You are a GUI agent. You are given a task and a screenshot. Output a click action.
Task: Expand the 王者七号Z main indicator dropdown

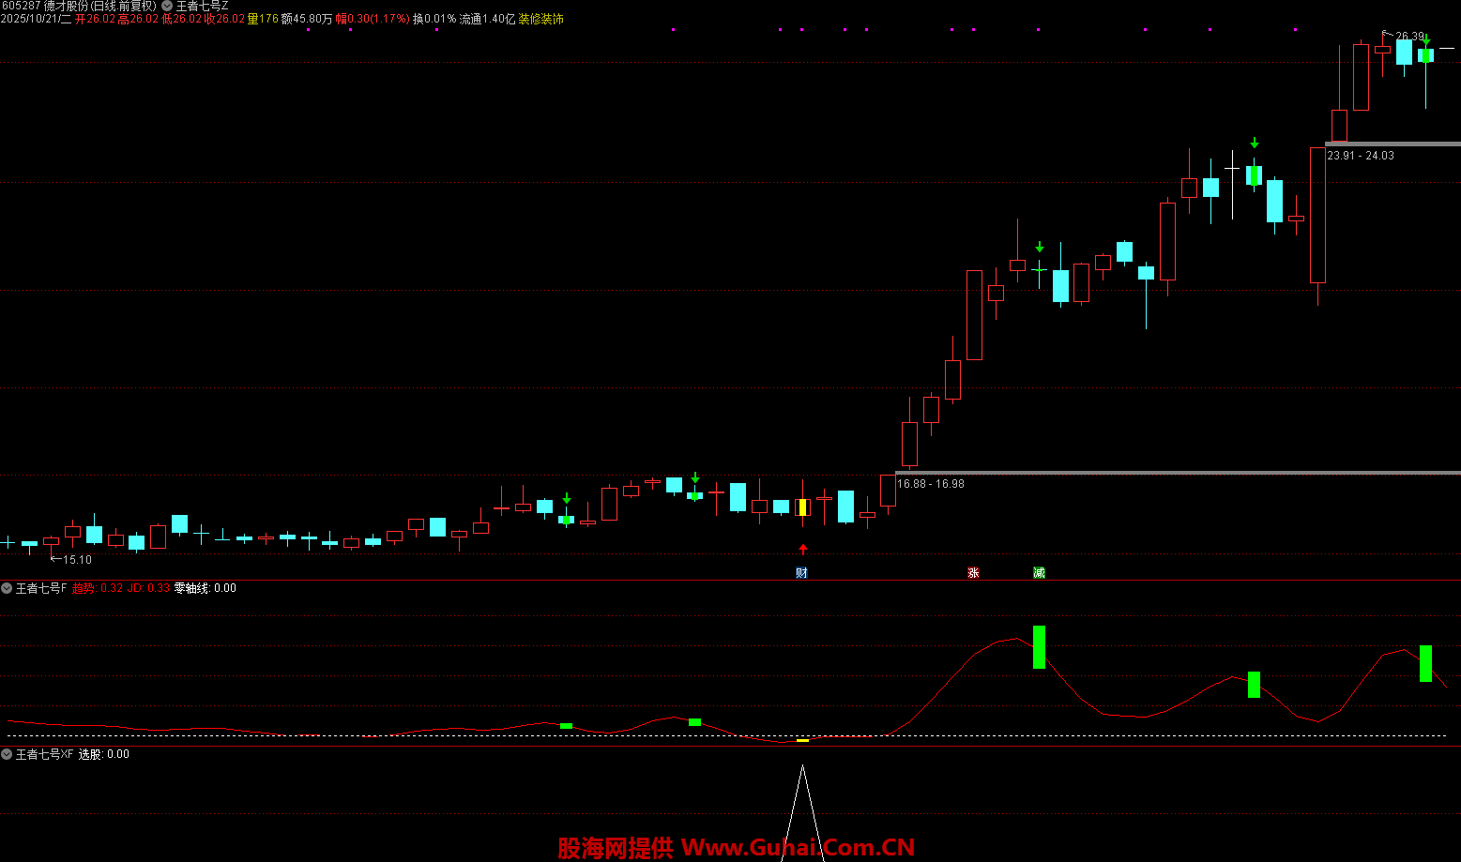pyautogui.click(x=167, y=6)
